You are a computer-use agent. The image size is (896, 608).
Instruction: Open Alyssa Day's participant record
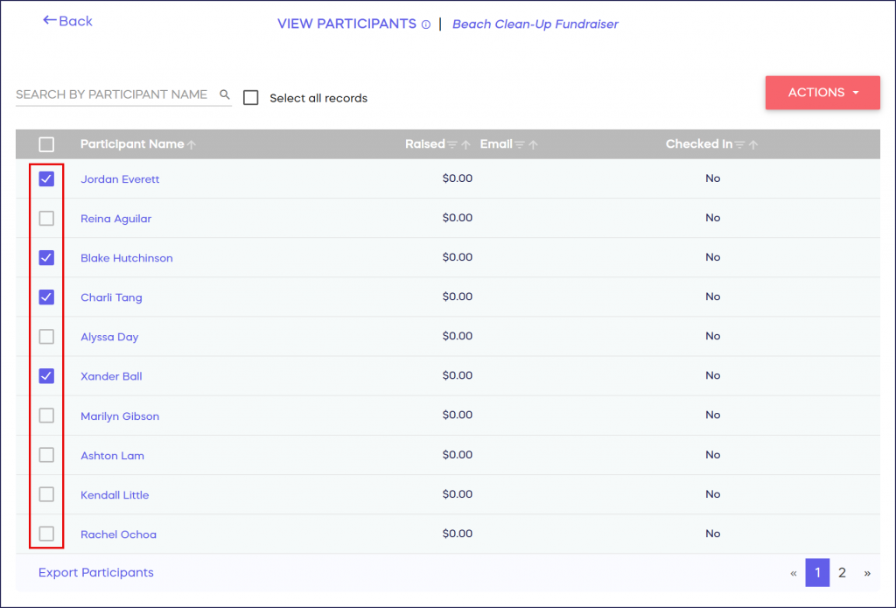[109, 337]
